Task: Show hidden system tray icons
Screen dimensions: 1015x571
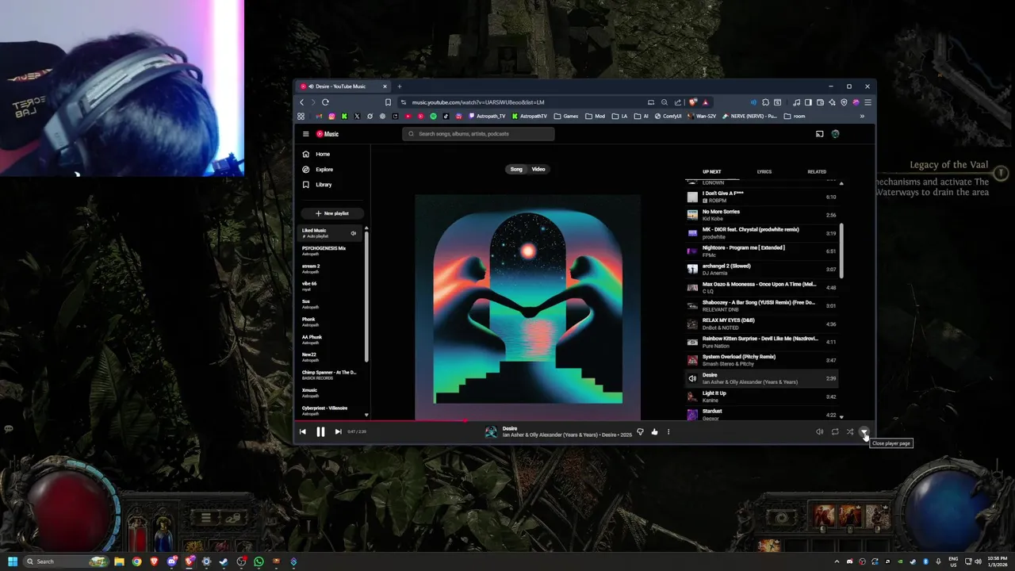Action: tap(837, 561)
